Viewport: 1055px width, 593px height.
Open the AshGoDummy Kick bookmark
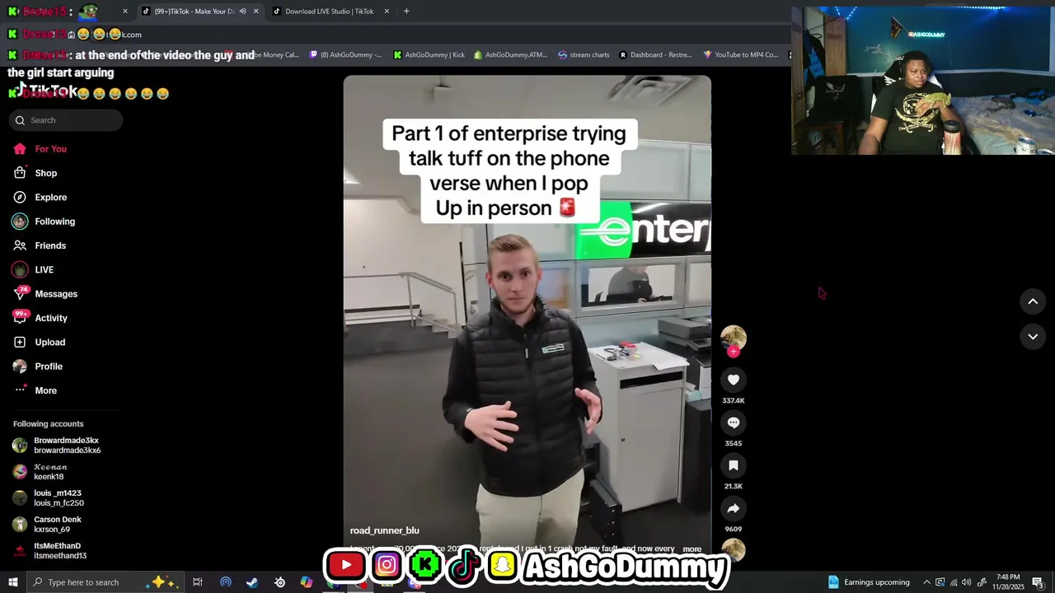click(x=429, y=55)
